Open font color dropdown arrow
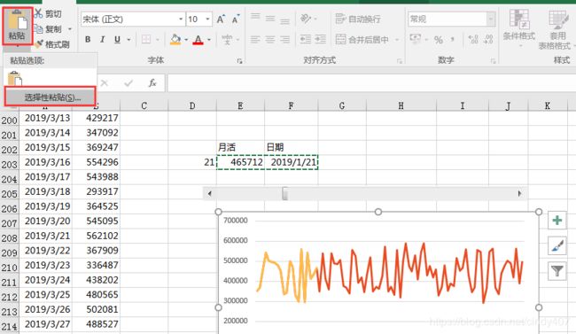 tap(209, 40)
